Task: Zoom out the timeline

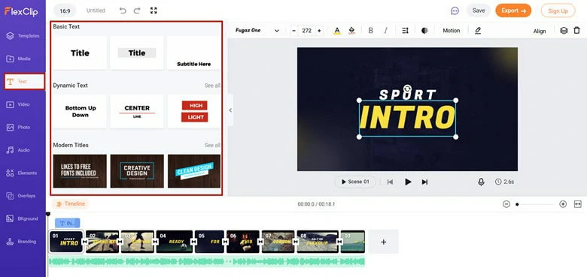Action: coord(506,204)
